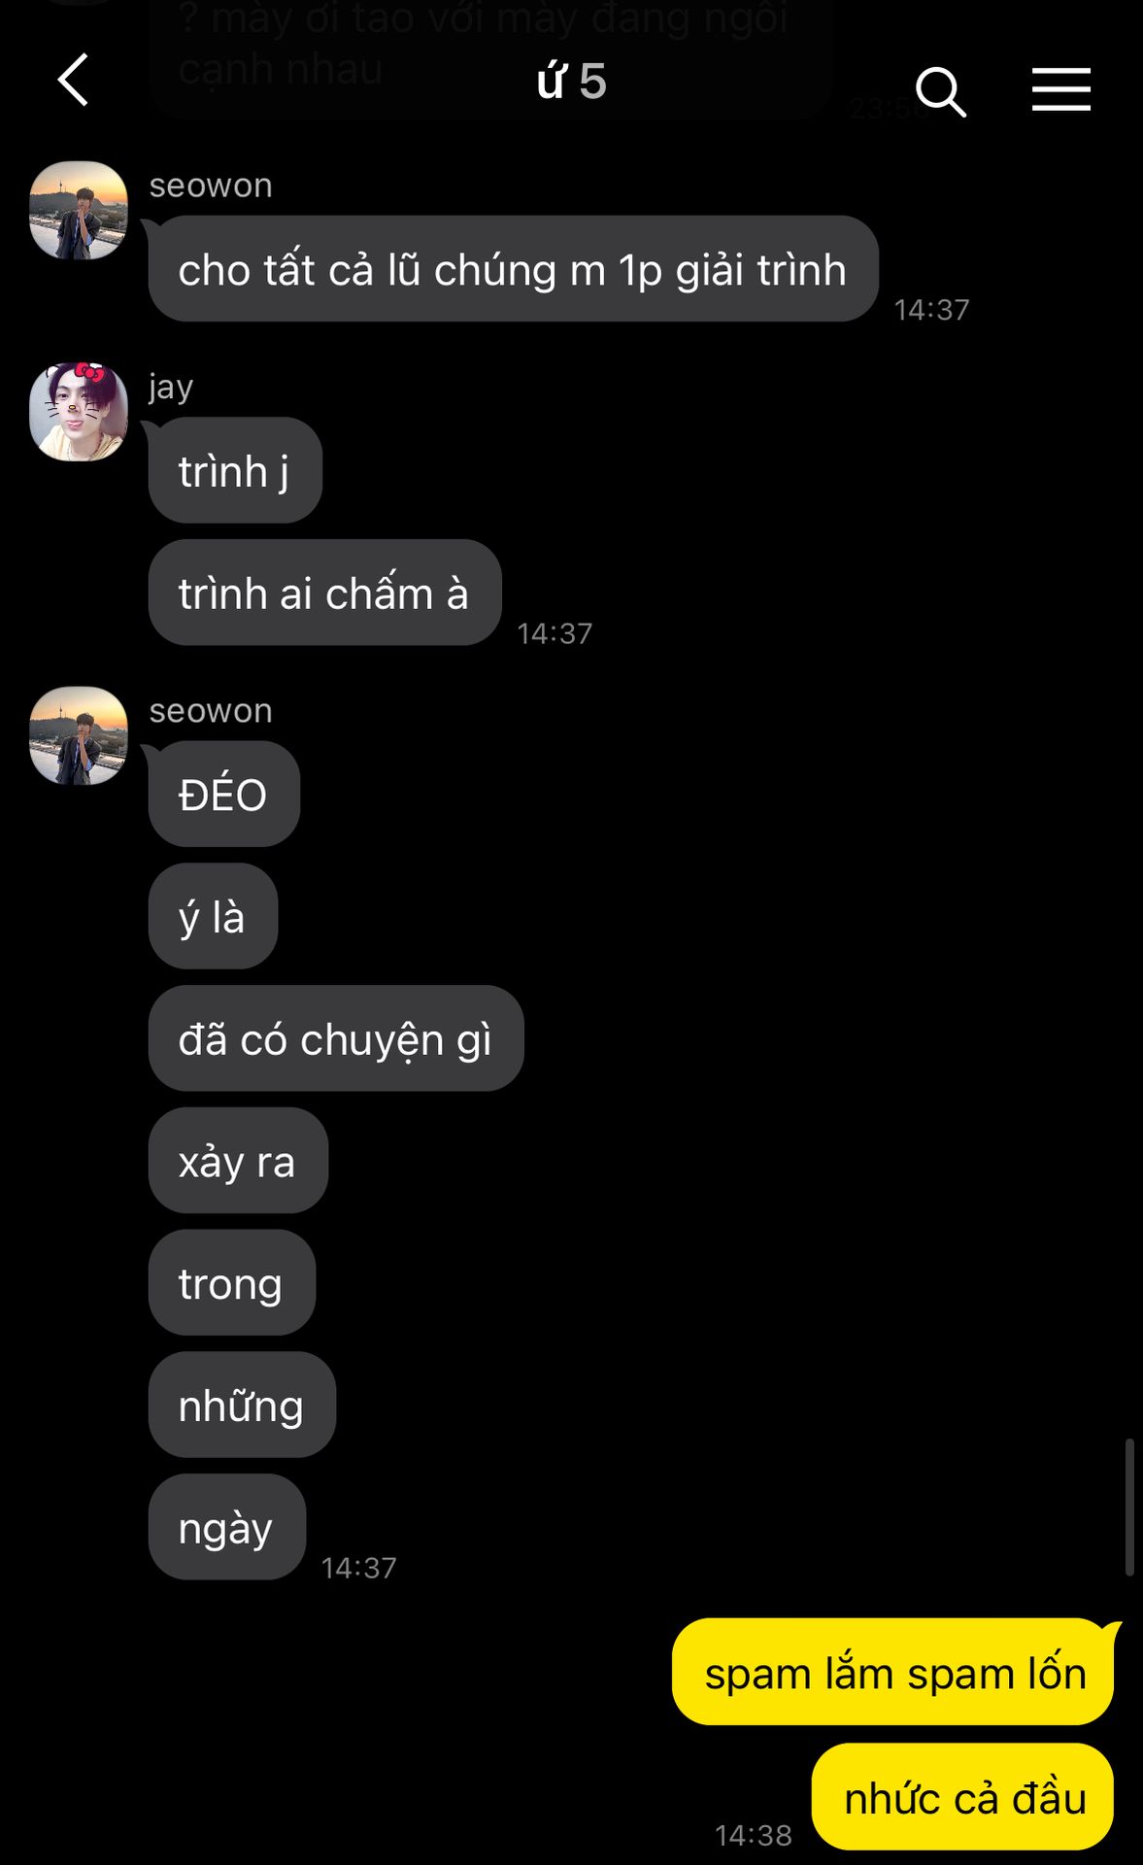
Task: Tap the 'trình ai chấm à' bubble
Action: click(324, 593)
